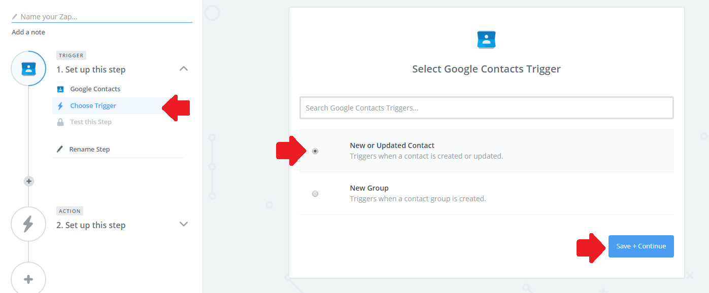Click the small plus between the steps
709x293 pixels.
click(29, 181)
